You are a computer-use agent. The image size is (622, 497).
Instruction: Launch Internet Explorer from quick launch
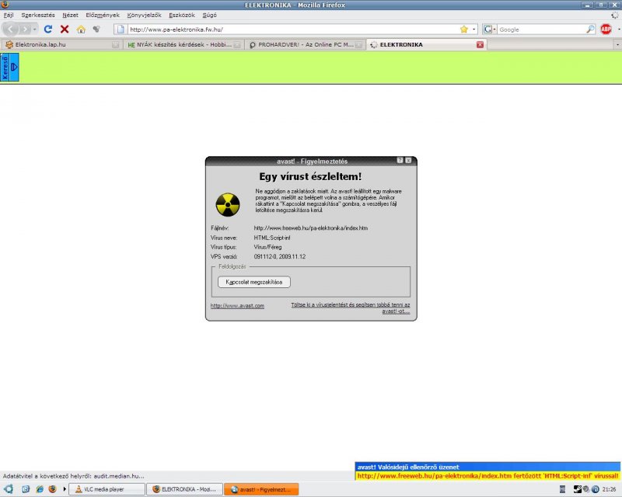(40, 489)
